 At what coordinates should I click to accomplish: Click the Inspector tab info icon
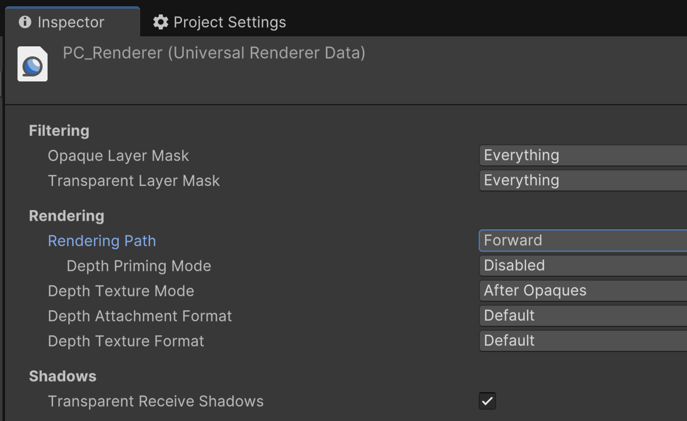pos(25,22)
